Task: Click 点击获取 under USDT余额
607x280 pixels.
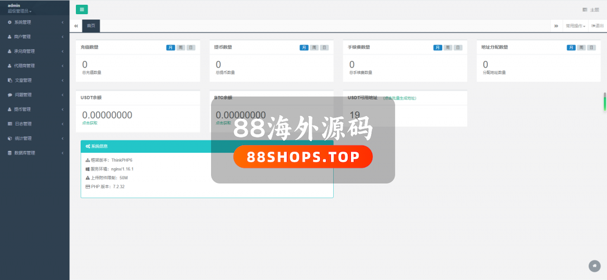Action: (x=90, y=123)
